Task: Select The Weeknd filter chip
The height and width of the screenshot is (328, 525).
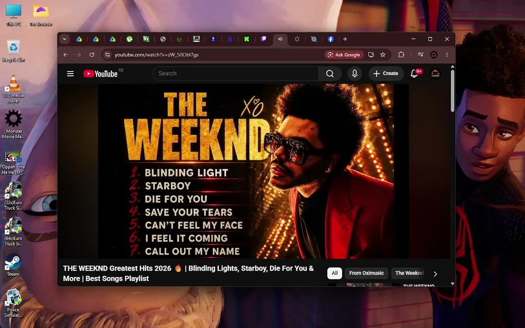Action: tap(409, 273)
